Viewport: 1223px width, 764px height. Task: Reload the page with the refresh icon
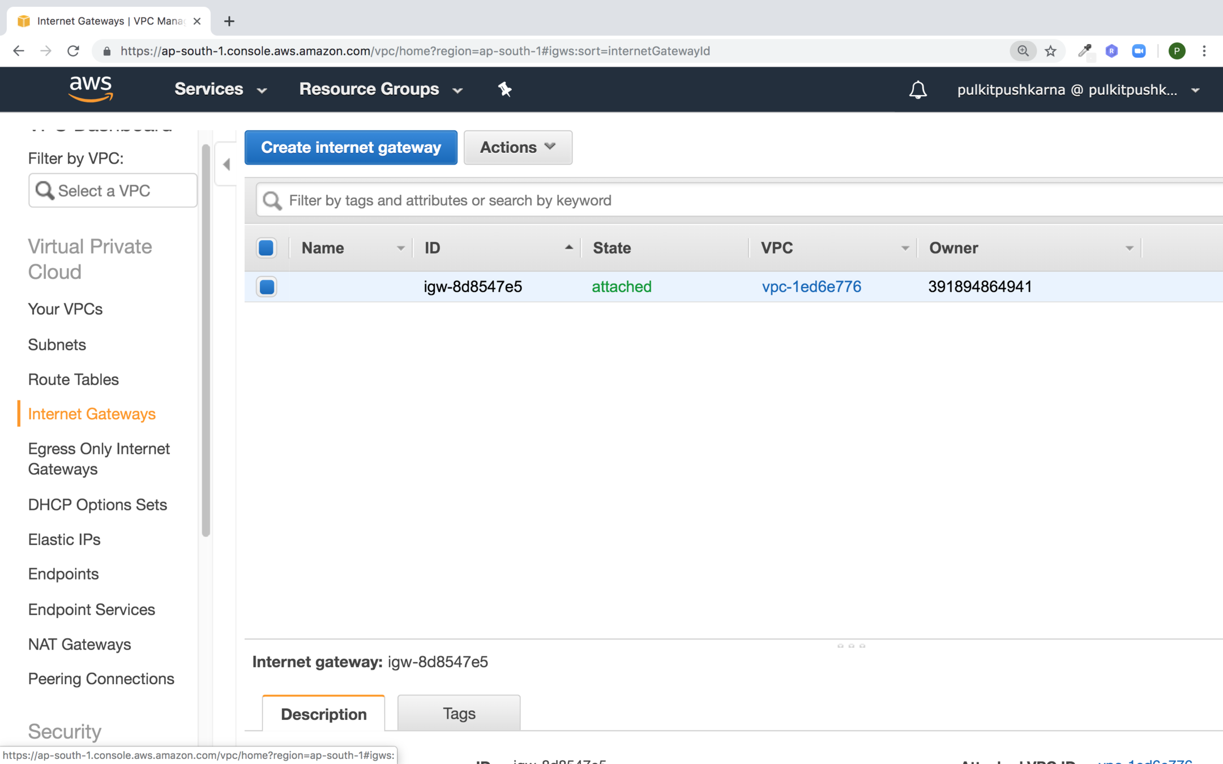[x=73, y=51]
